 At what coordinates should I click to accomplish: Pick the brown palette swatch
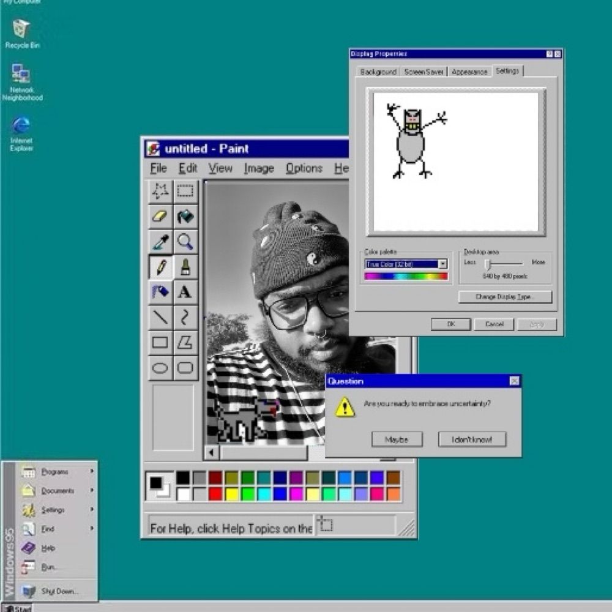pyautogui.click(x=394, y=477)
